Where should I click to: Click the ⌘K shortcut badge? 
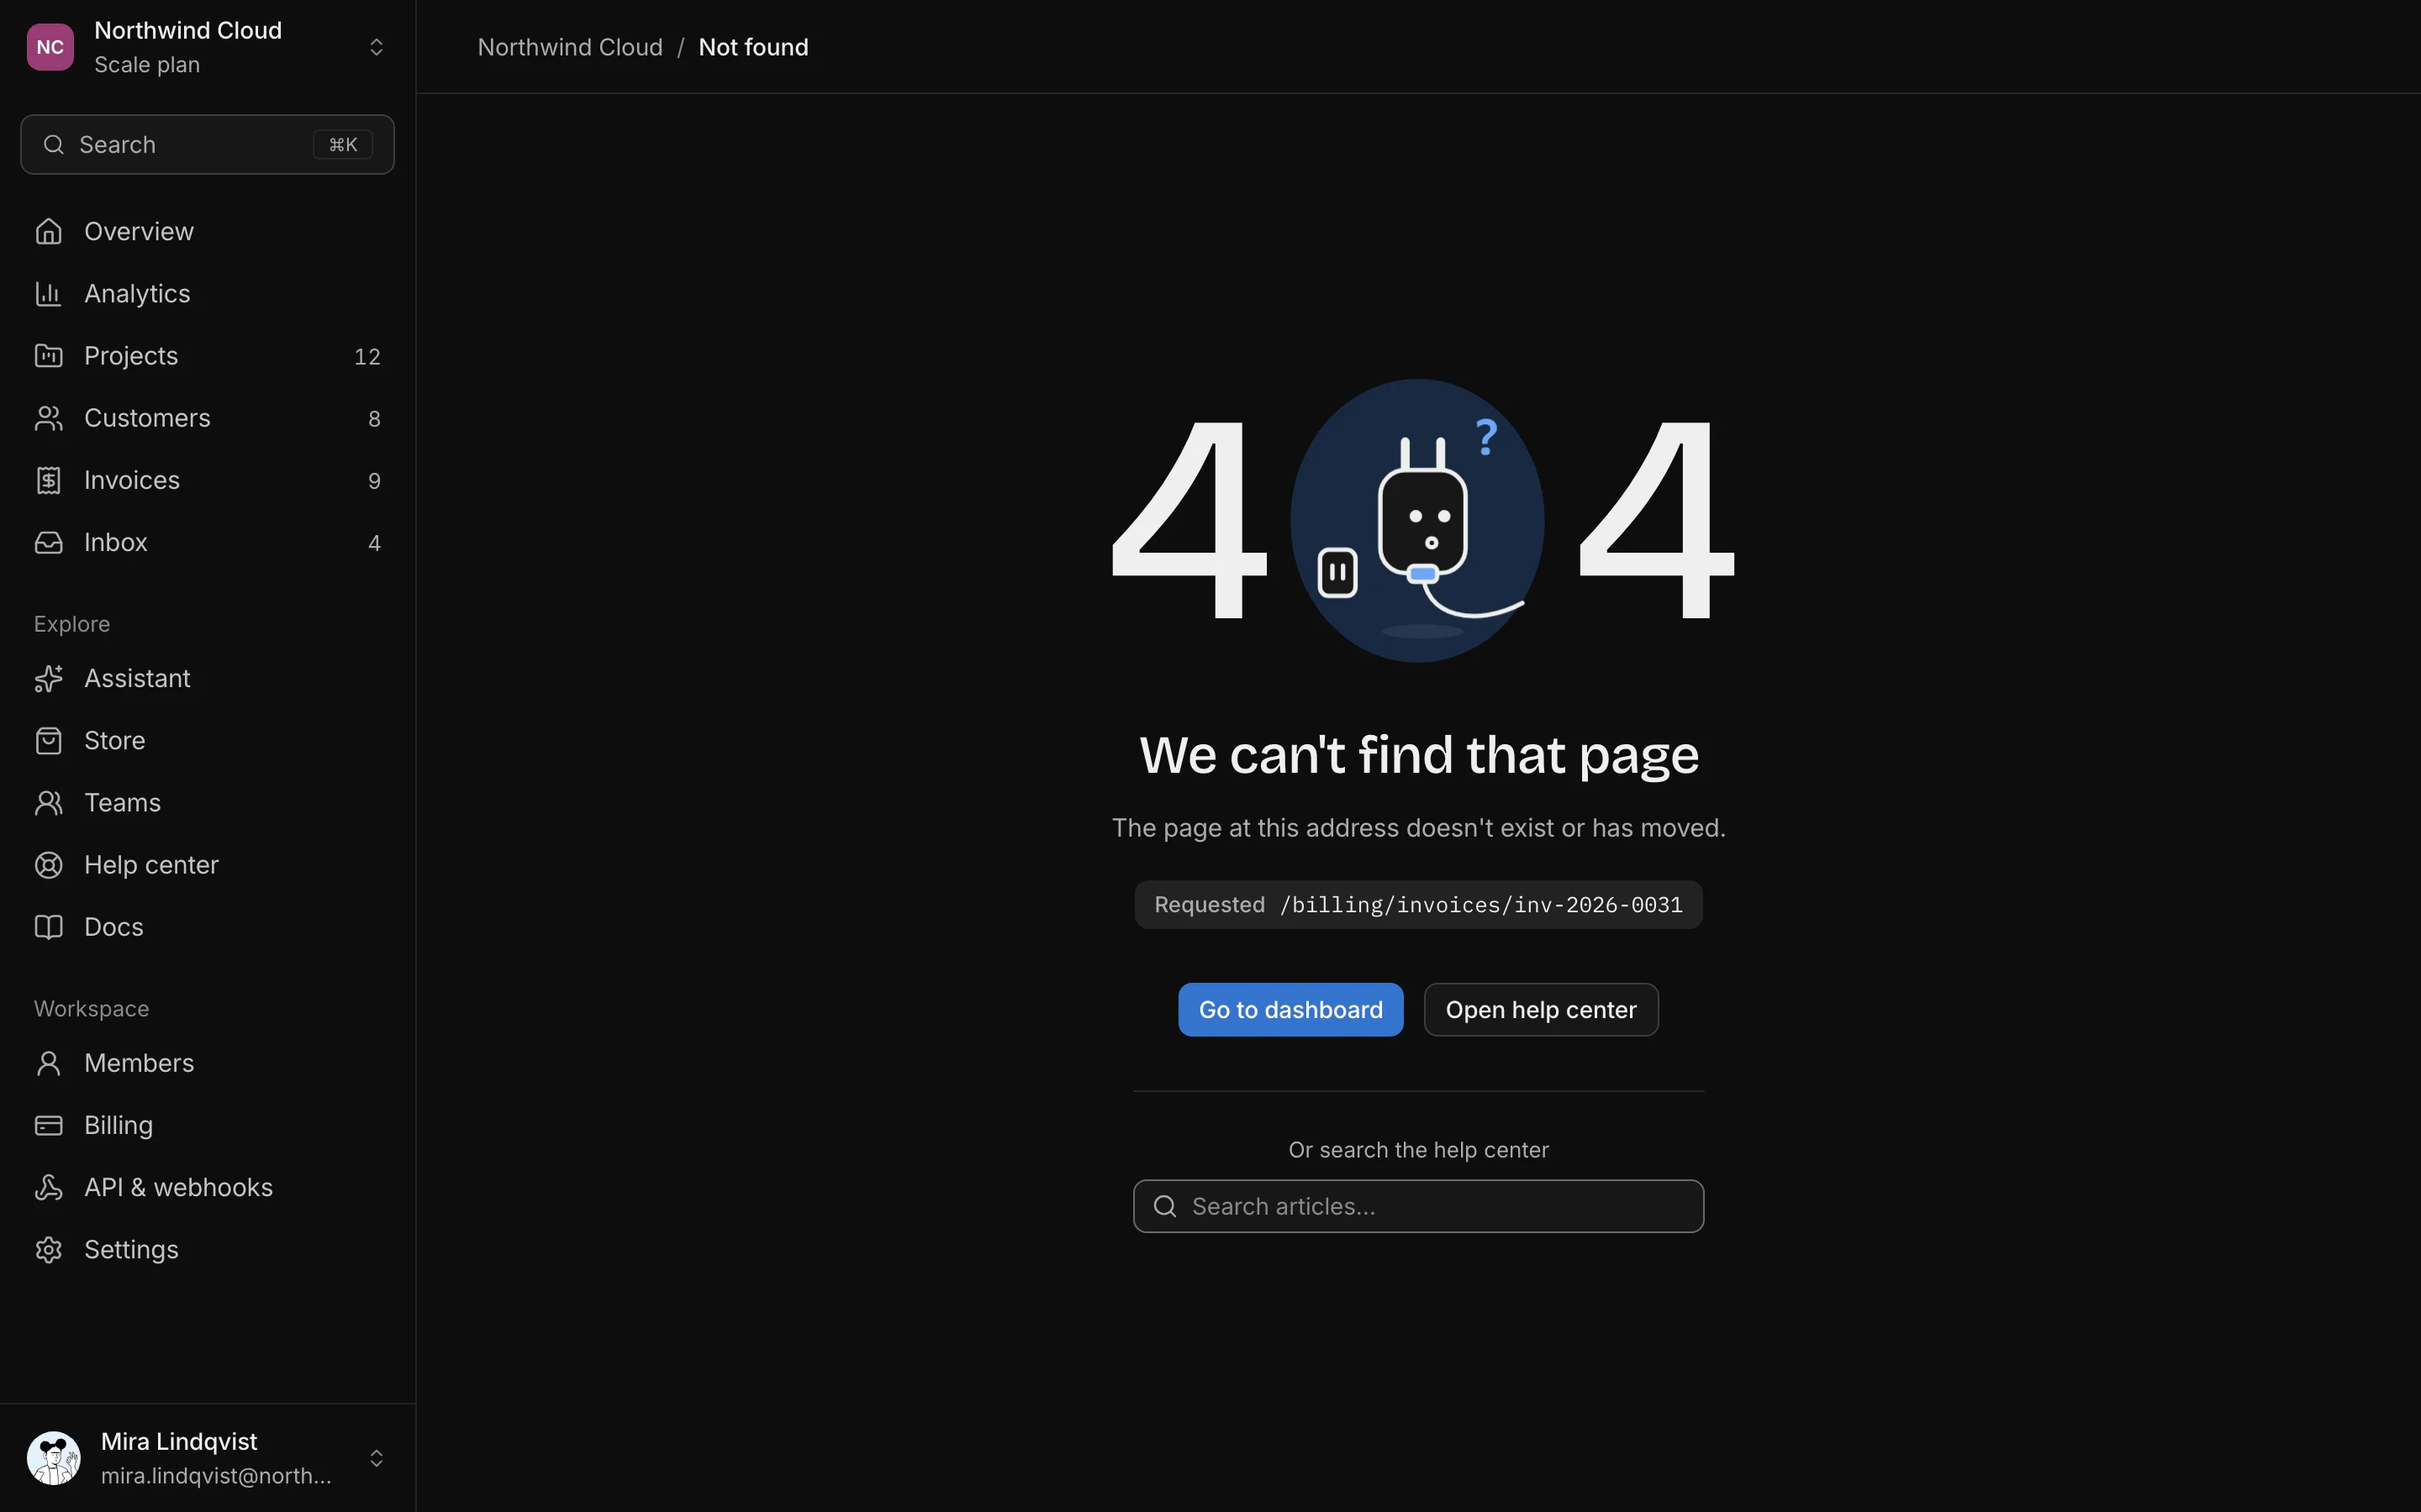pyautogui.click(x=343, y=145)
